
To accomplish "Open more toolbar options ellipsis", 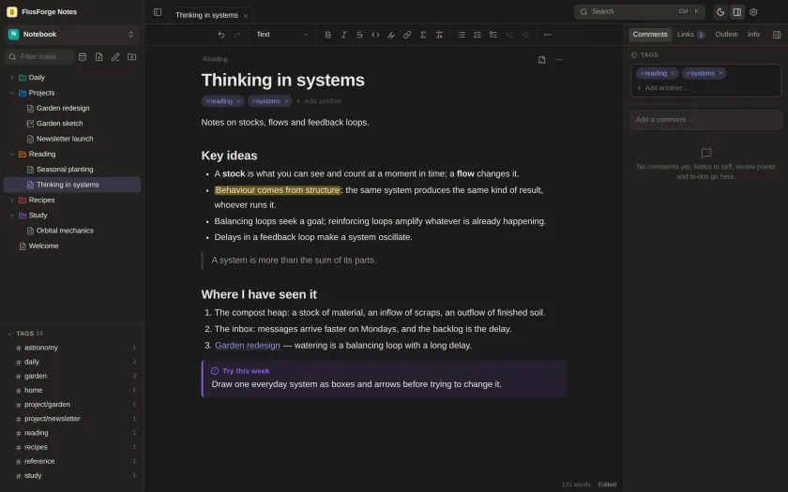I will point(547,35).
